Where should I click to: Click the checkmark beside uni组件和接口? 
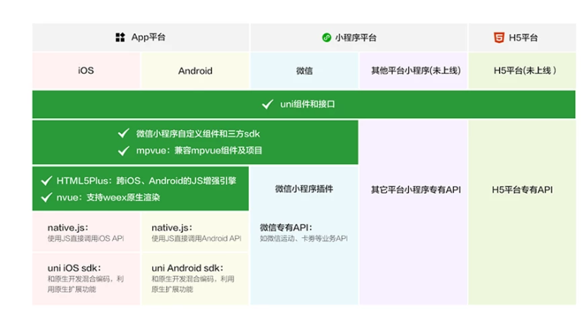tap(267, 104)
